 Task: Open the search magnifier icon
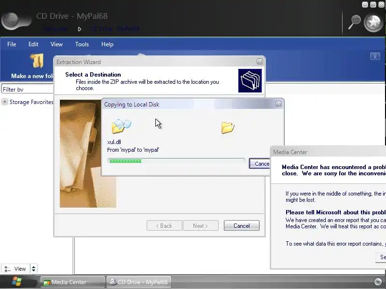(354, 22)
